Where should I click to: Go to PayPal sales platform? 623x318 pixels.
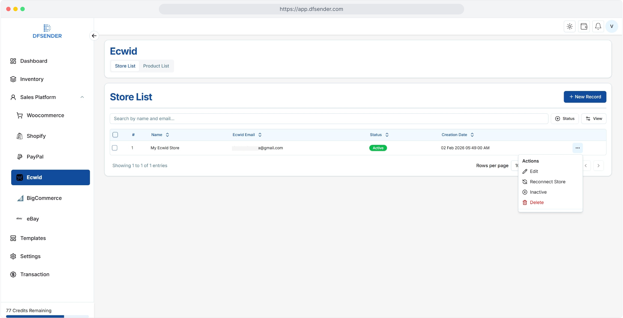[x=35, y=157]
